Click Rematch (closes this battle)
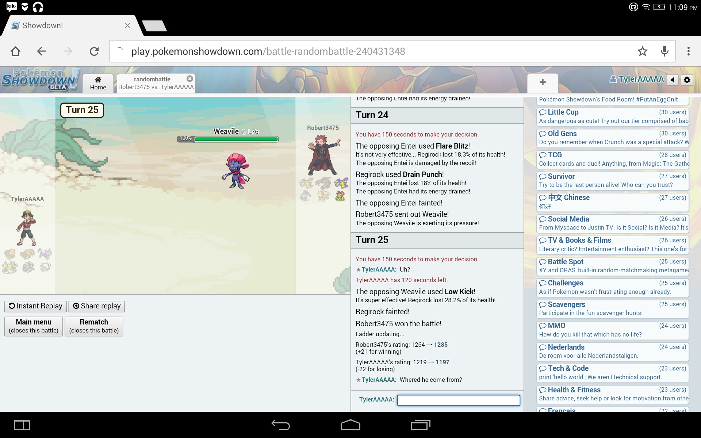701x438 pixels. pyautogui.click(x=94, y=326)
